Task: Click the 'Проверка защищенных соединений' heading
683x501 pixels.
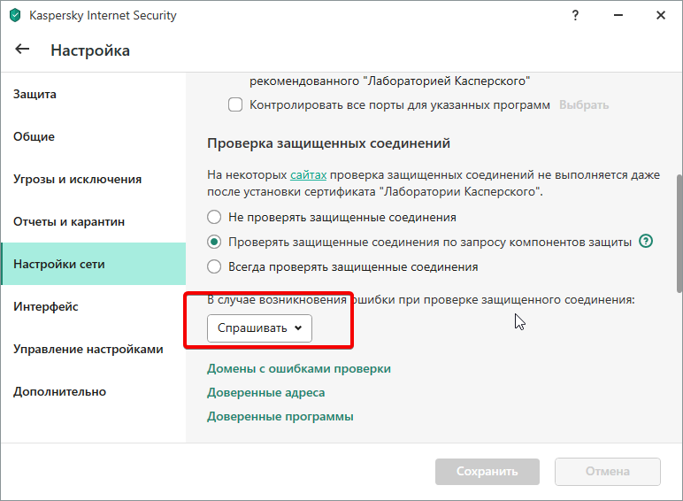Action: pyautogui.click(x=328, y=143)
